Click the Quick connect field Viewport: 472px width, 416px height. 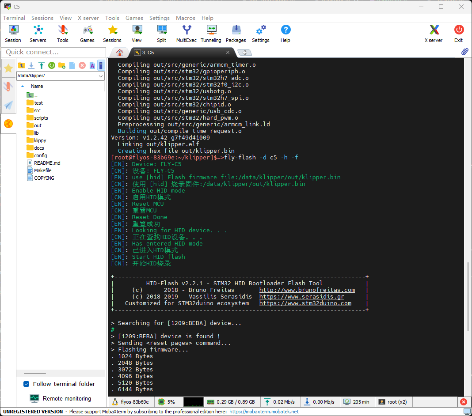point(53,52)
